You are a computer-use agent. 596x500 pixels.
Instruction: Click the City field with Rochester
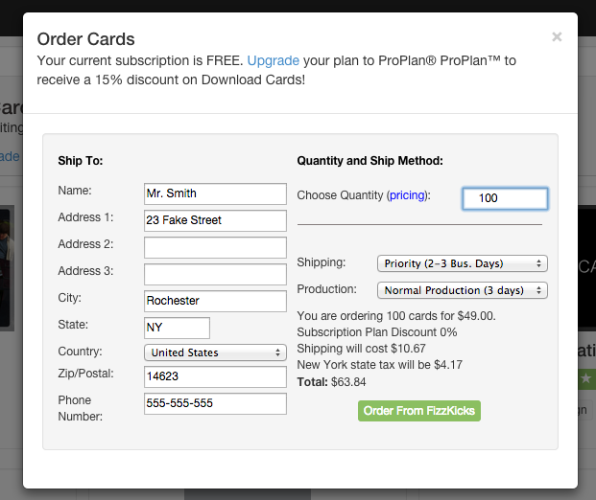(215, 301)
